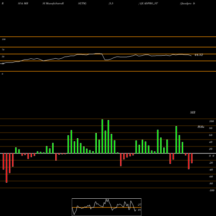Click the QUADPRO_ST symbol text in header
The width and height of the screenshot is (216, 216).
click(x=149, y=3)
